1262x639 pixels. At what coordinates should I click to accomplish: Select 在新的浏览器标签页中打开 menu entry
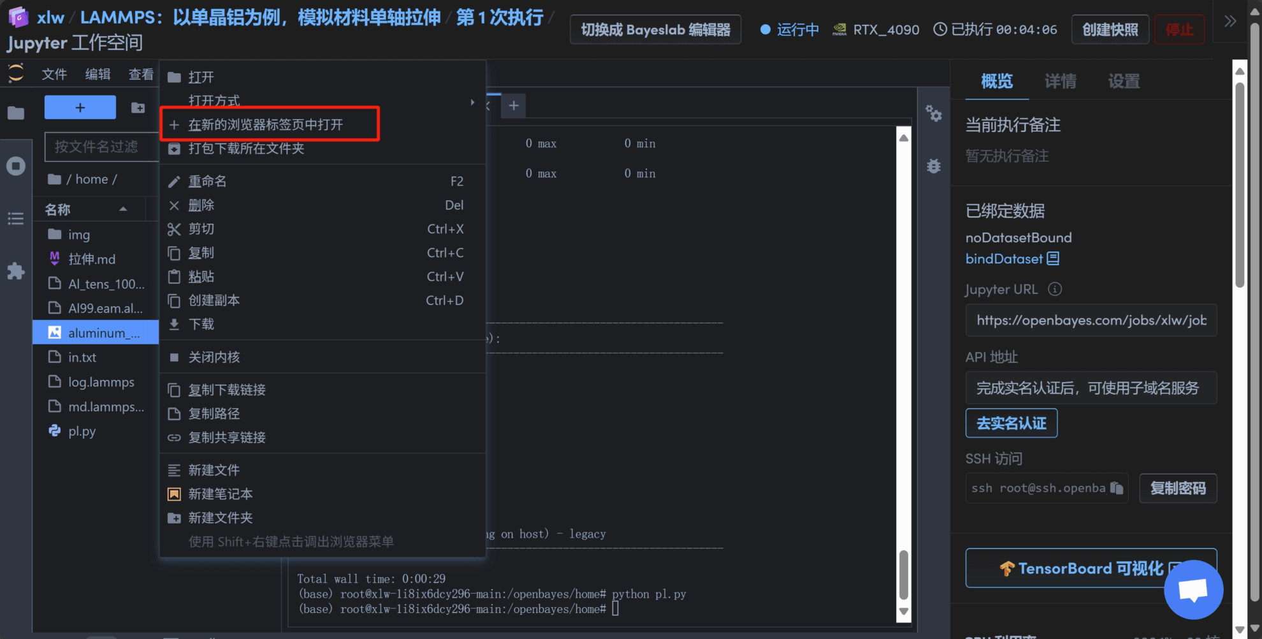pyautogui.click(x=266, y=124)
